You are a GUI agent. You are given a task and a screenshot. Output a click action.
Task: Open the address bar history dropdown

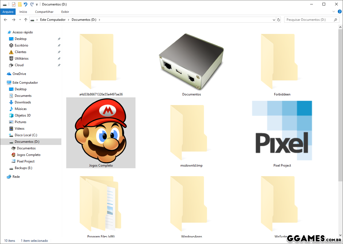tap(274, 20)
